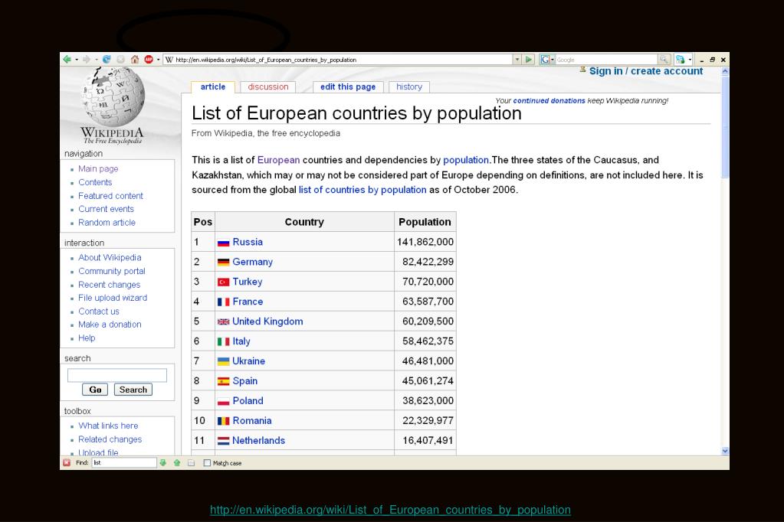Screen dimensions: 784x522
Task: Open the history tab
Action: [x=409, y=87]
